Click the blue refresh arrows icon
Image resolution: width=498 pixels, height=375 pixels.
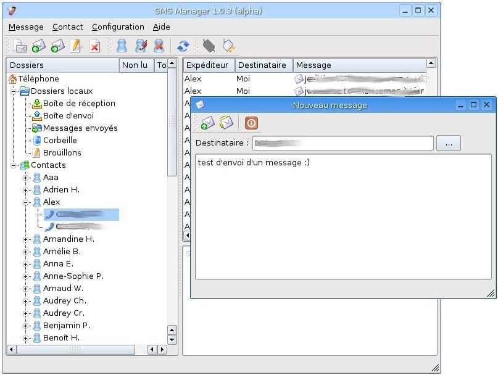pyautogui.click(x=183, y=46)
